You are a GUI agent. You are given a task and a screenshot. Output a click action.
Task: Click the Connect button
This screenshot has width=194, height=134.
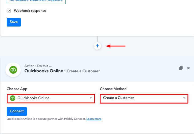pyautogui.click(x=17, y=111)
